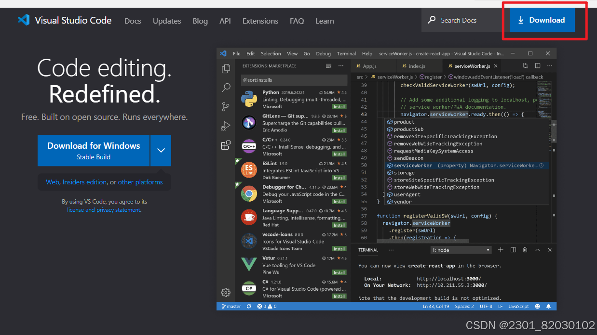This screenshot has width=597, height=335.
Task: Click the Python extension icon
Action: pos(249,99)
